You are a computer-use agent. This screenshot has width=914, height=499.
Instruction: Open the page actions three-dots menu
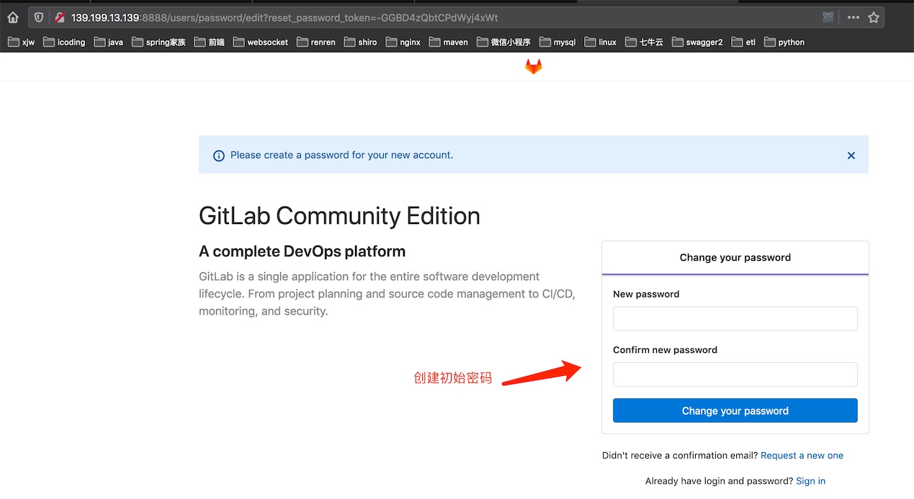[x=853, y=17]
